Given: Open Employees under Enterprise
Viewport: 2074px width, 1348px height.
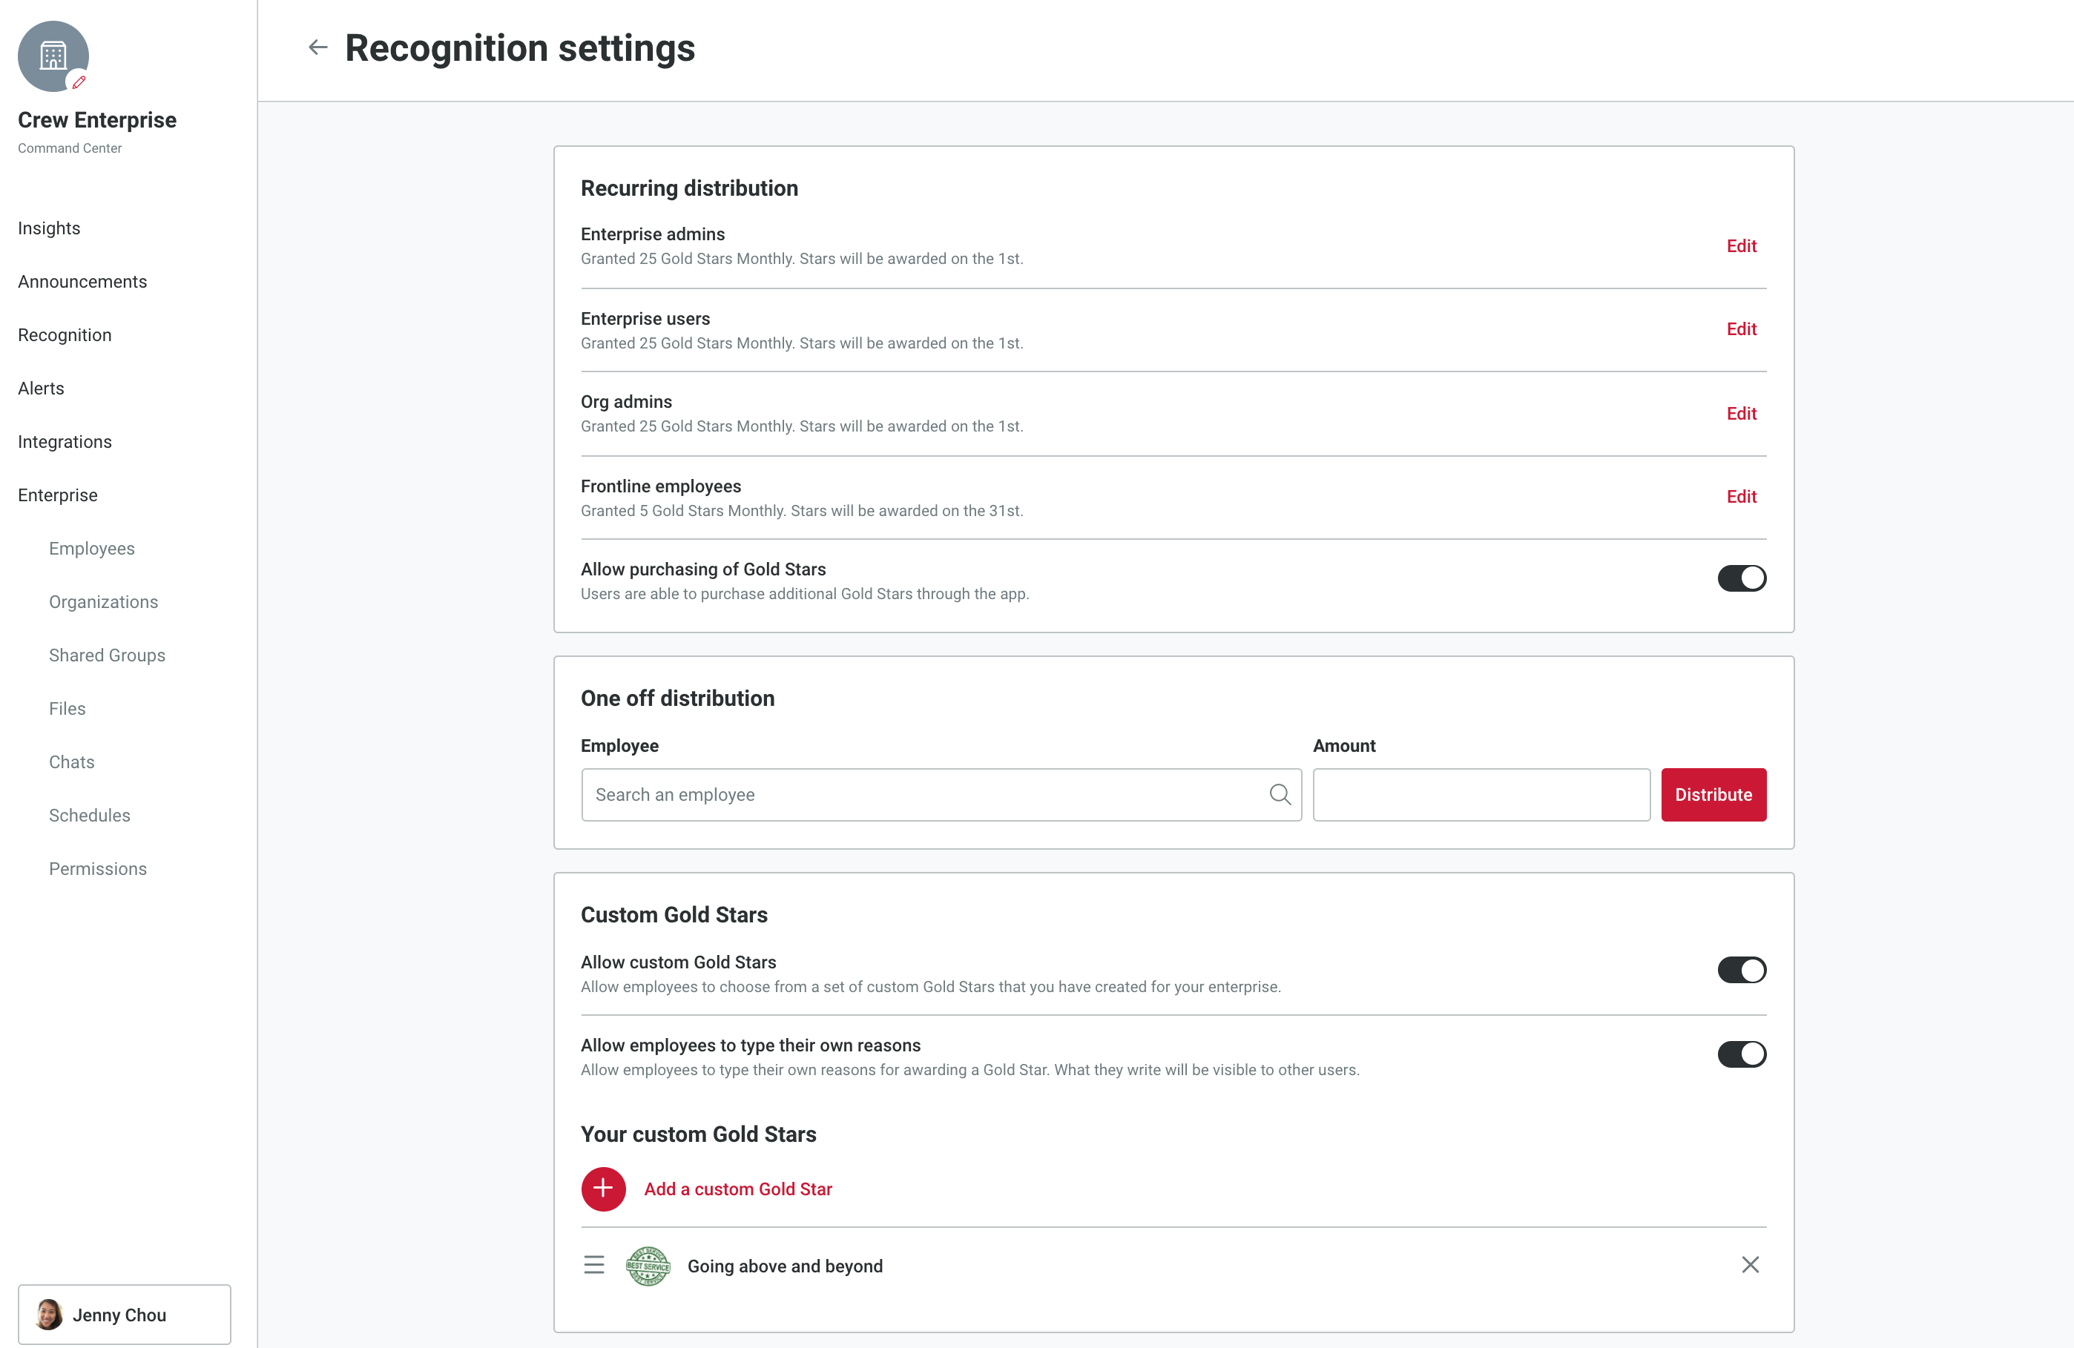Looking at the screenshot, I should [91, 549].
